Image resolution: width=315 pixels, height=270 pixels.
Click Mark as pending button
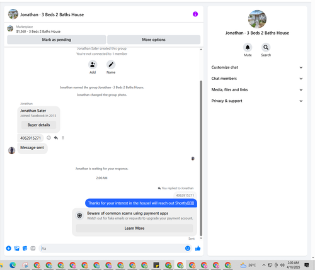(57, 40)
